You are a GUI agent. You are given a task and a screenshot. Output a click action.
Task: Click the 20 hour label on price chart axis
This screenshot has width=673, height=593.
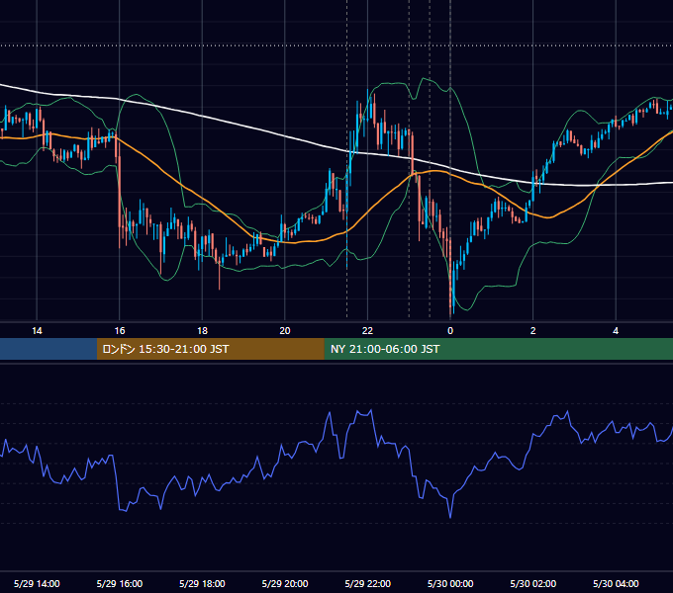(285, 331)
